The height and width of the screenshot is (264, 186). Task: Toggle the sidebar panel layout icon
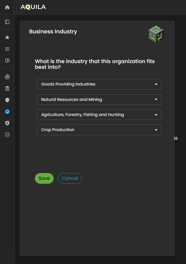[x=7, y=22]
